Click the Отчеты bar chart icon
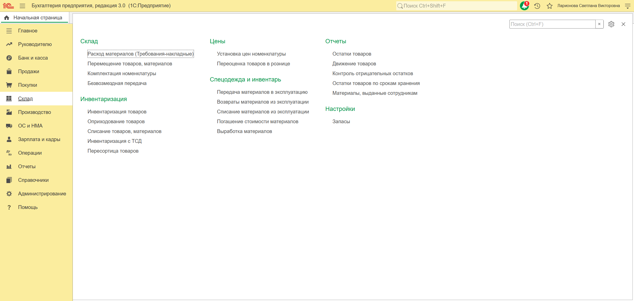This screenshot has width=634, height=301. click(9, 166)
